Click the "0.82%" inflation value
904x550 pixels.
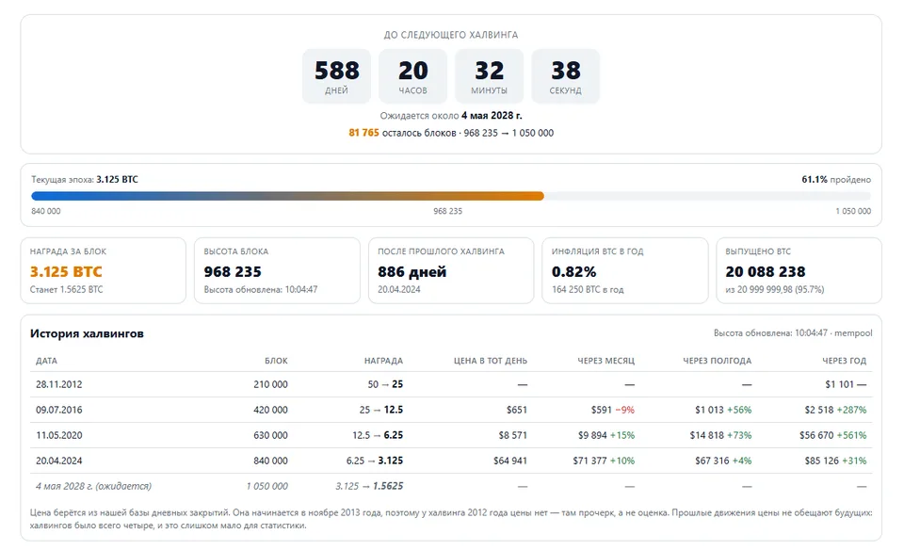pyautogui.click(x=573, y=271)
